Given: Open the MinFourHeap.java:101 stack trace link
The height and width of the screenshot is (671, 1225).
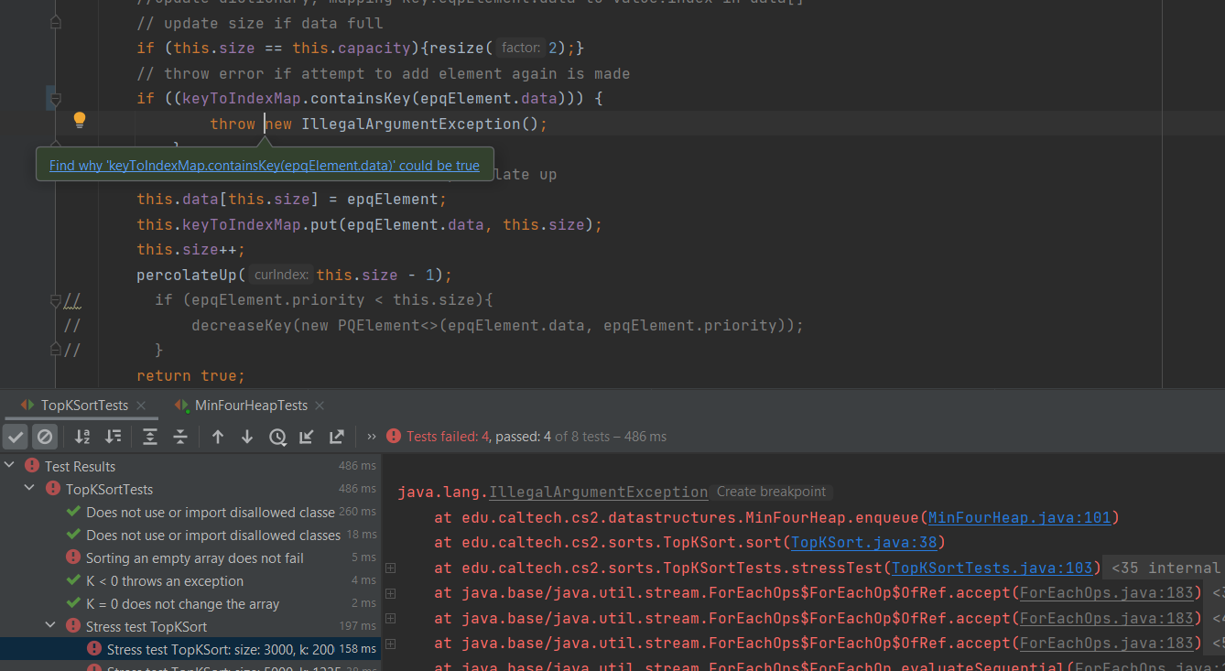Looking at the screenshot, I should (1018, 518).
